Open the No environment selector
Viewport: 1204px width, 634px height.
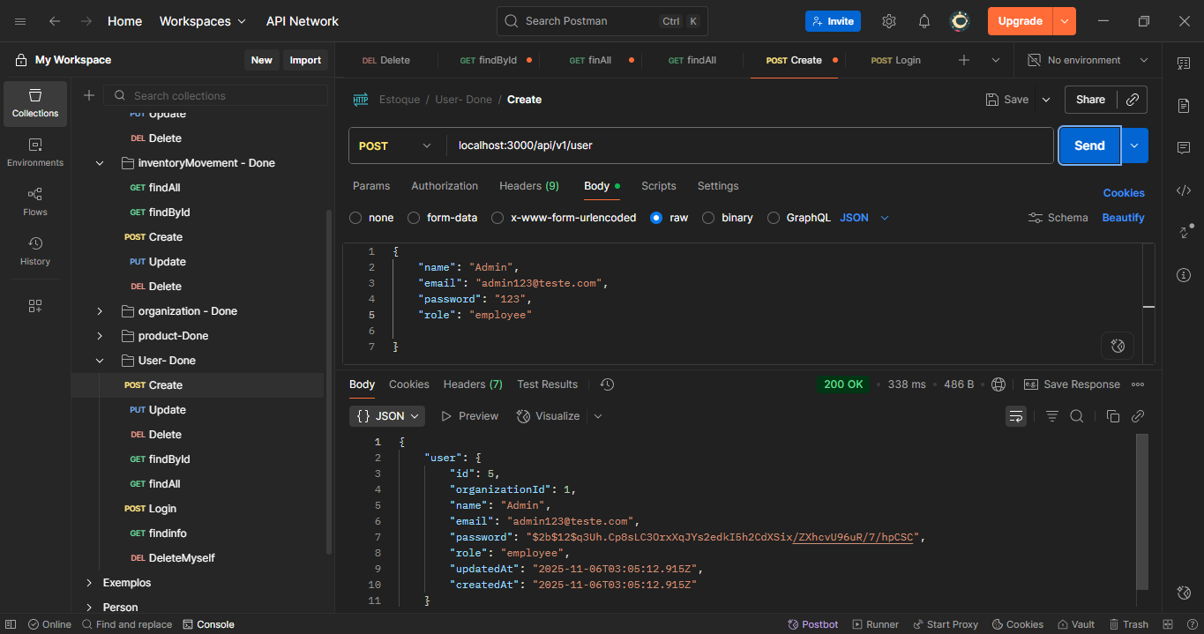[x=1085, y=60]
